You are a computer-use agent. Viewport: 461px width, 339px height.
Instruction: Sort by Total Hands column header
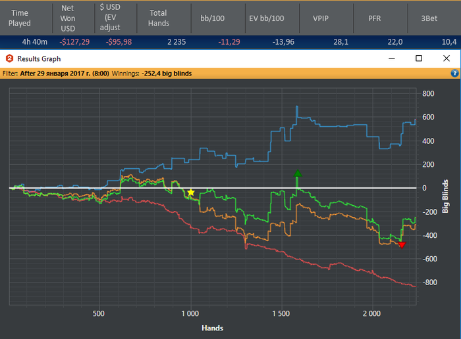(164, 18)
